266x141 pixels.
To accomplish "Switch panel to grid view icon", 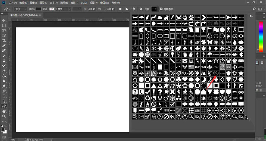I will pos(257,63).
